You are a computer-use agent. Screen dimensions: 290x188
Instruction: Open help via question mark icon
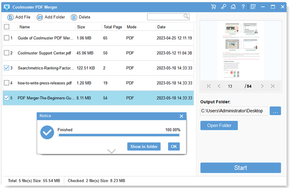pyautogui.click(x=243, y=7)
